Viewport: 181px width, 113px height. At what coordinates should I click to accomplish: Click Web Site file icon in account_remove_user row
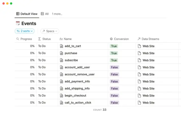139,74
